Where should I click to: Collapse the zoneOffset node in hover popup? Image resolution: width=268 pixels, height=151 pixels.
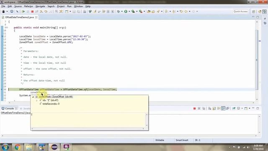coord(33,97)
